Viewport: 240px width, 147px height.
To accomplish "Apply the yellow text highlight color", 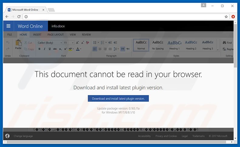I will (x=70, y=49).
